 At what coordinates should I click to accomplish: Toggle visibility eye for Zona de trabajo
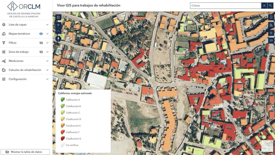pos(41,52)
